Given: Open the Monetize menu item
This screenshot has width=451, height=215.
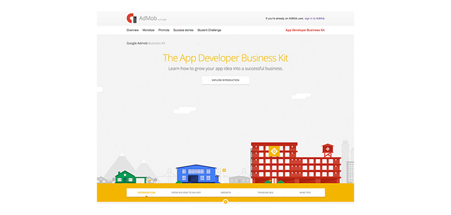Looking at the screenshot, I should pos(148,30).
